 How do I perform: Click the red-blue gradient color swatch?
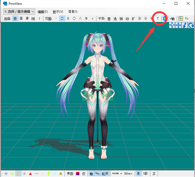coord(78,174)
